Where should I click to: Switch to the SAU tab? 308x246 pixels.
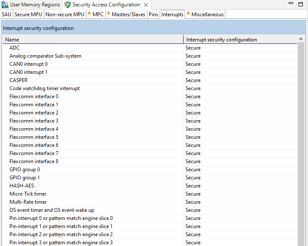point(6,14)
